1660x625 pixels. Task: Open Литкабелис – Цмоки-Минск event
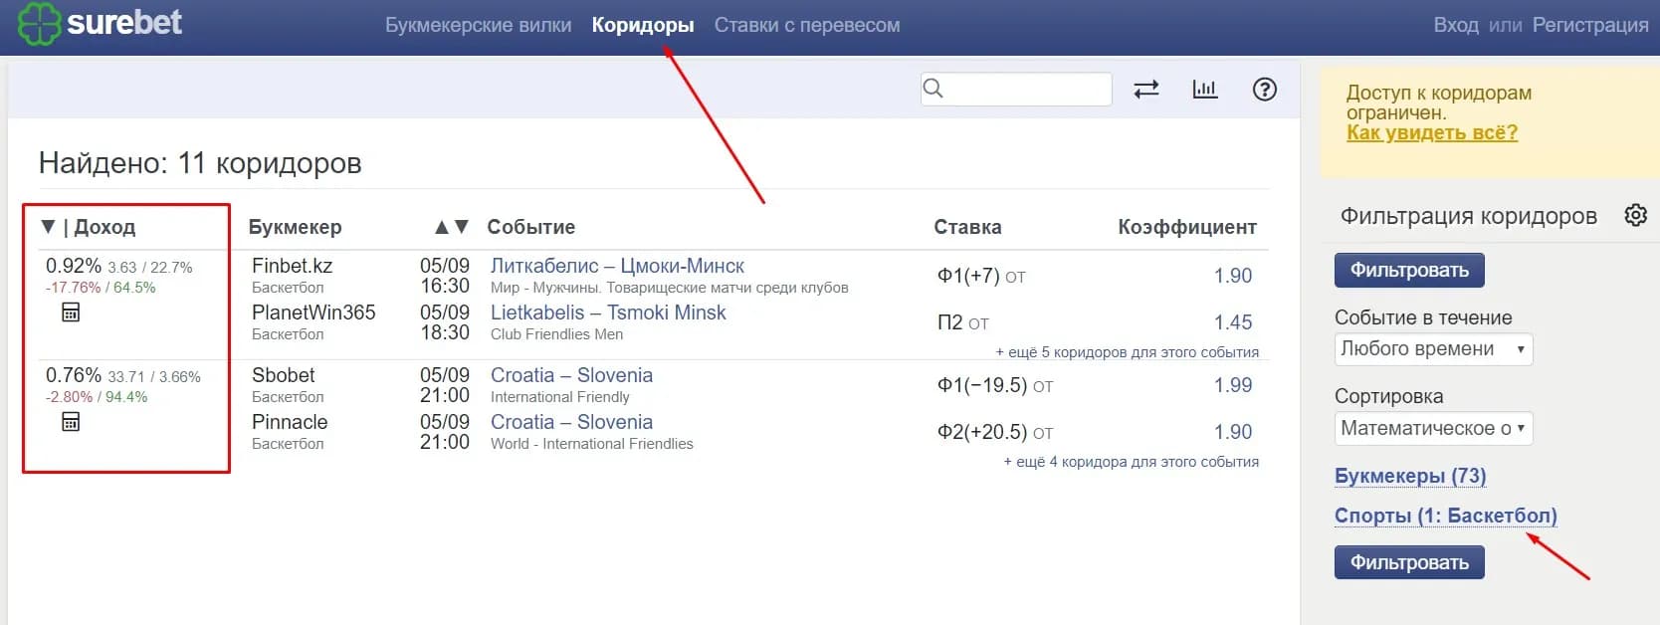(x=617, y=266)
